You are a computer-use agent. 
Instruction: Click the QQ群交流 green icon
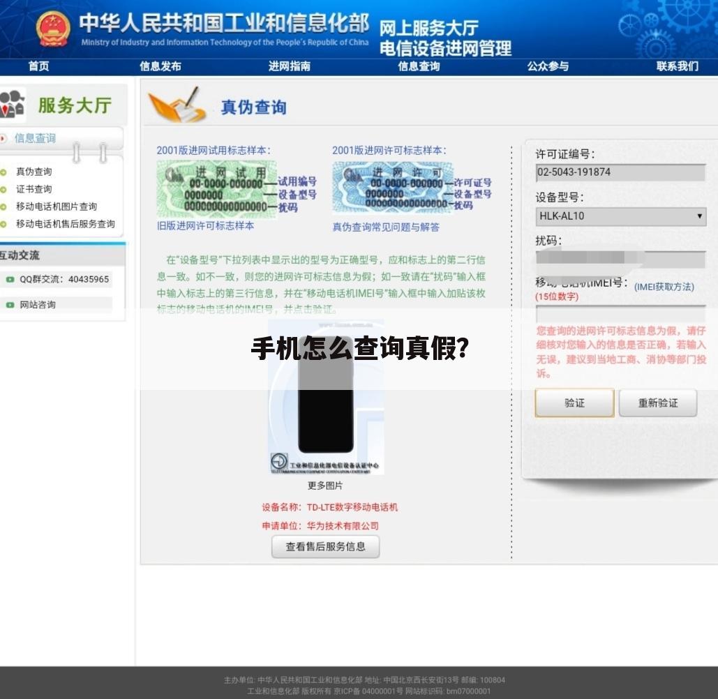coord(10,279)
